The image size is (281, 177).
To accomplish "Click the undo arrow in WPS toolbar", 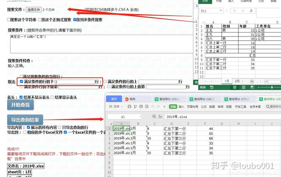I will (153, 107).
